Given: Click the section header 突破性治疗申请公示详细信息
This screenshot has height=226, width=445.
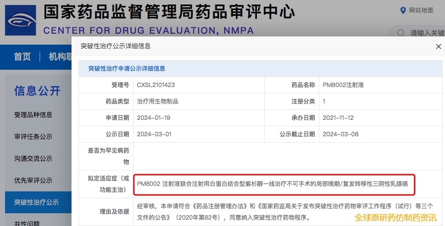Looking at the screenshot, I should pos(127,68).
